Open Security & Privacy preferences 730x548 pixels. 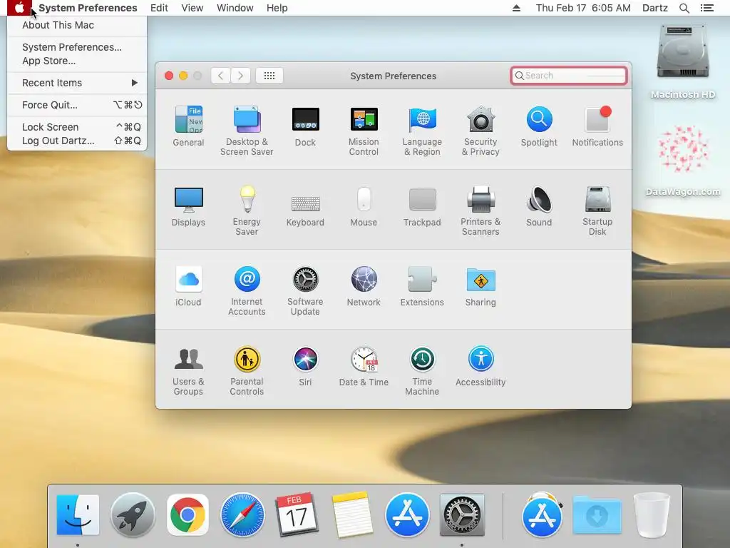[x=480, y=131]
